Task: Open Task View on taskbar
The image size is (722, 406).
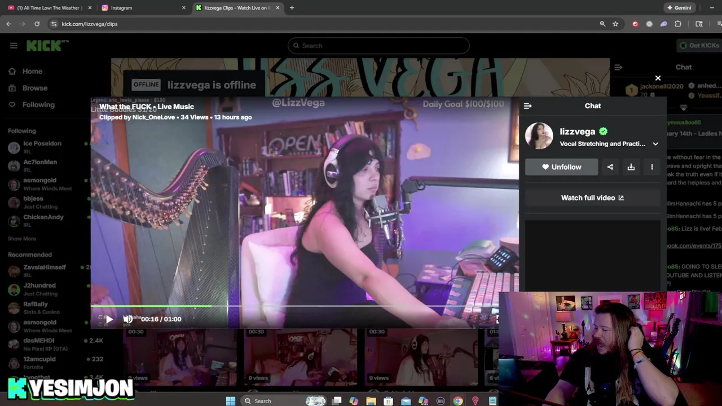Action: (x=337, y=401)
